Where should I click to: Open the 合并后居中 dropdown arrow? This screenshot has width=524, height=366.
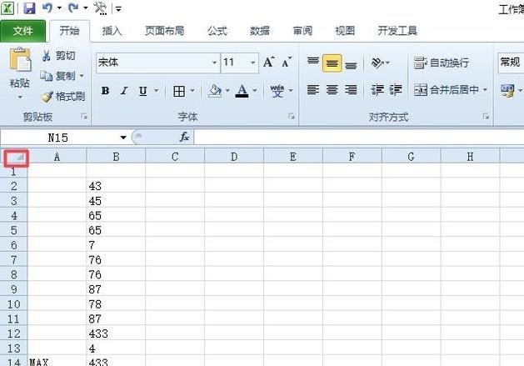point(485,90)
